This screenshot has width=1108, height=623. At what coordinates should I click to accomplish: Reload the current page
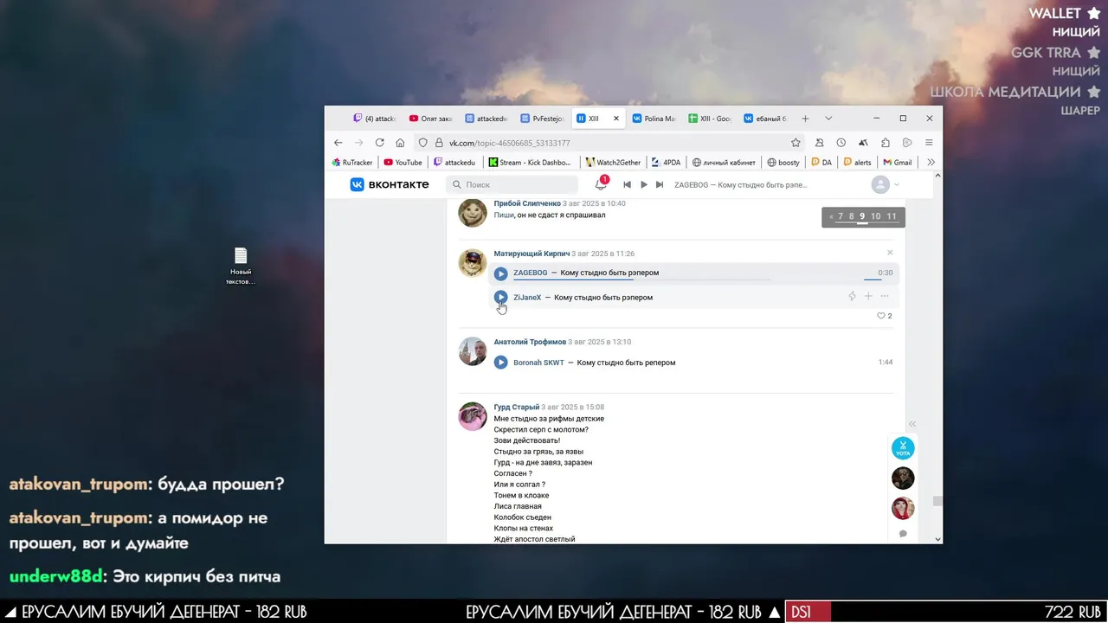(379, 143)
